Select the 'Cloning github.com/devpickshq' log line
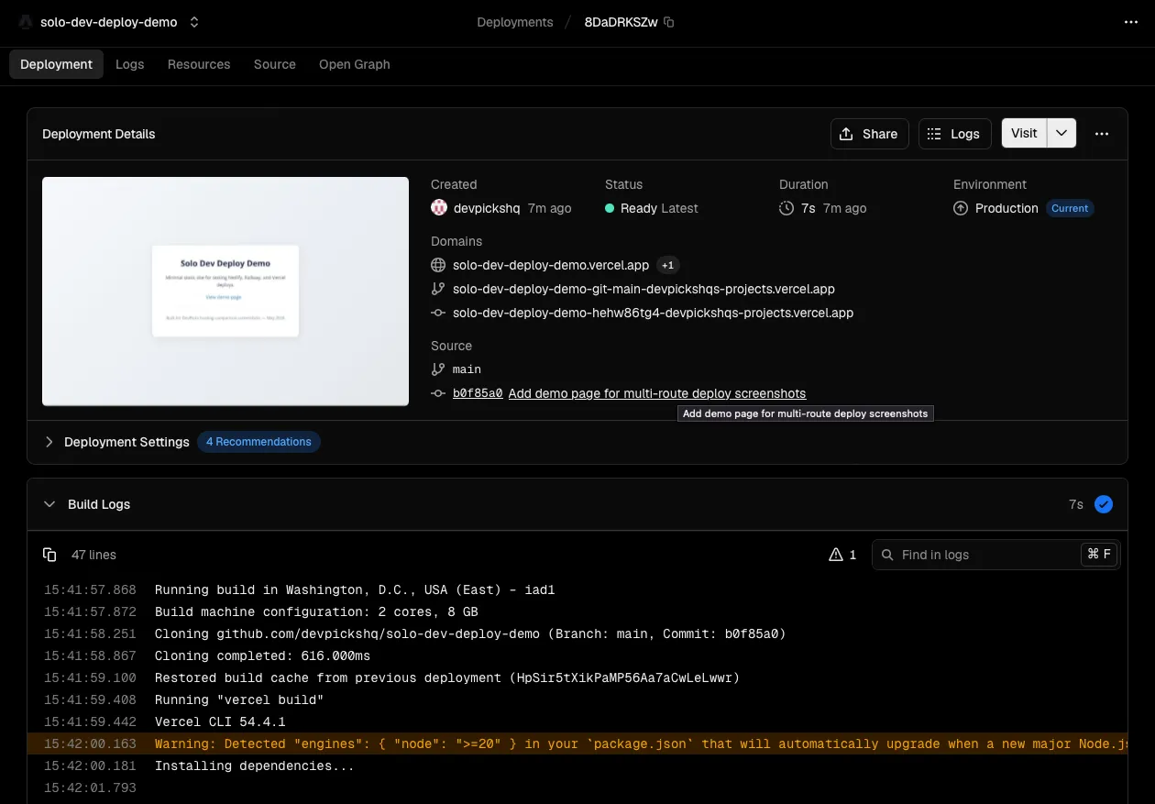Image resolution: width=1155 pixels, height=804 pixels. (x=577, y=633)
